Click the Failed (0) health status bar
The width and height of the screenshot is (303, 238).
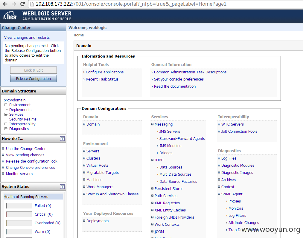tap(19, 205)
